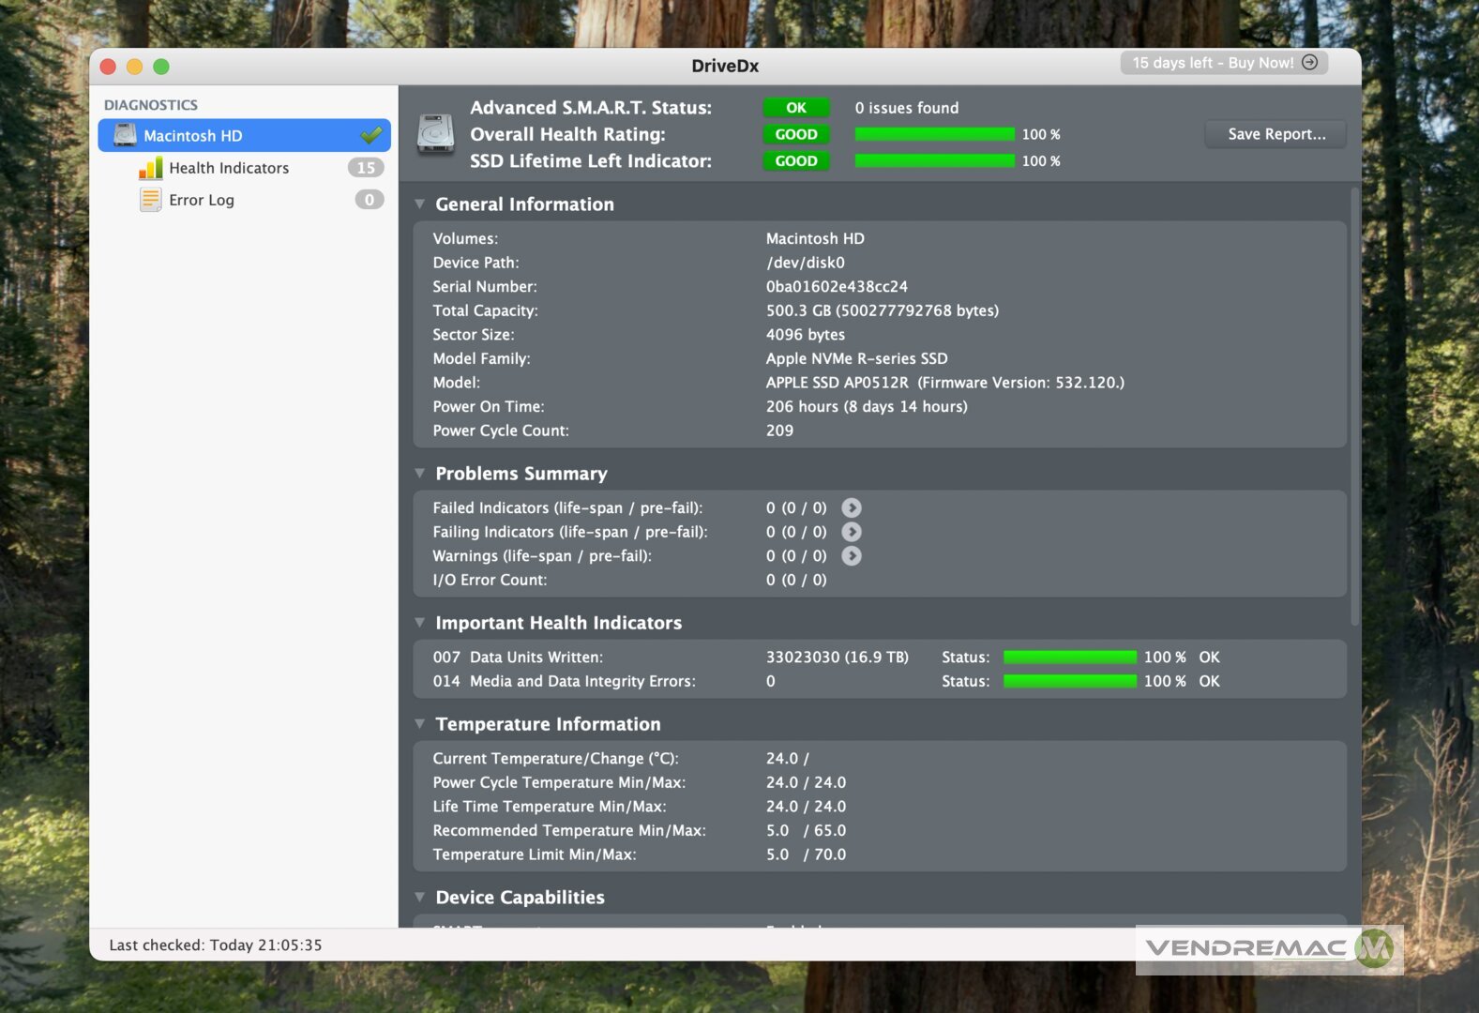Select Health Indicators in the sidebar
The height and width of the screenshot is (1013, 1479).
tap(229, 168)
